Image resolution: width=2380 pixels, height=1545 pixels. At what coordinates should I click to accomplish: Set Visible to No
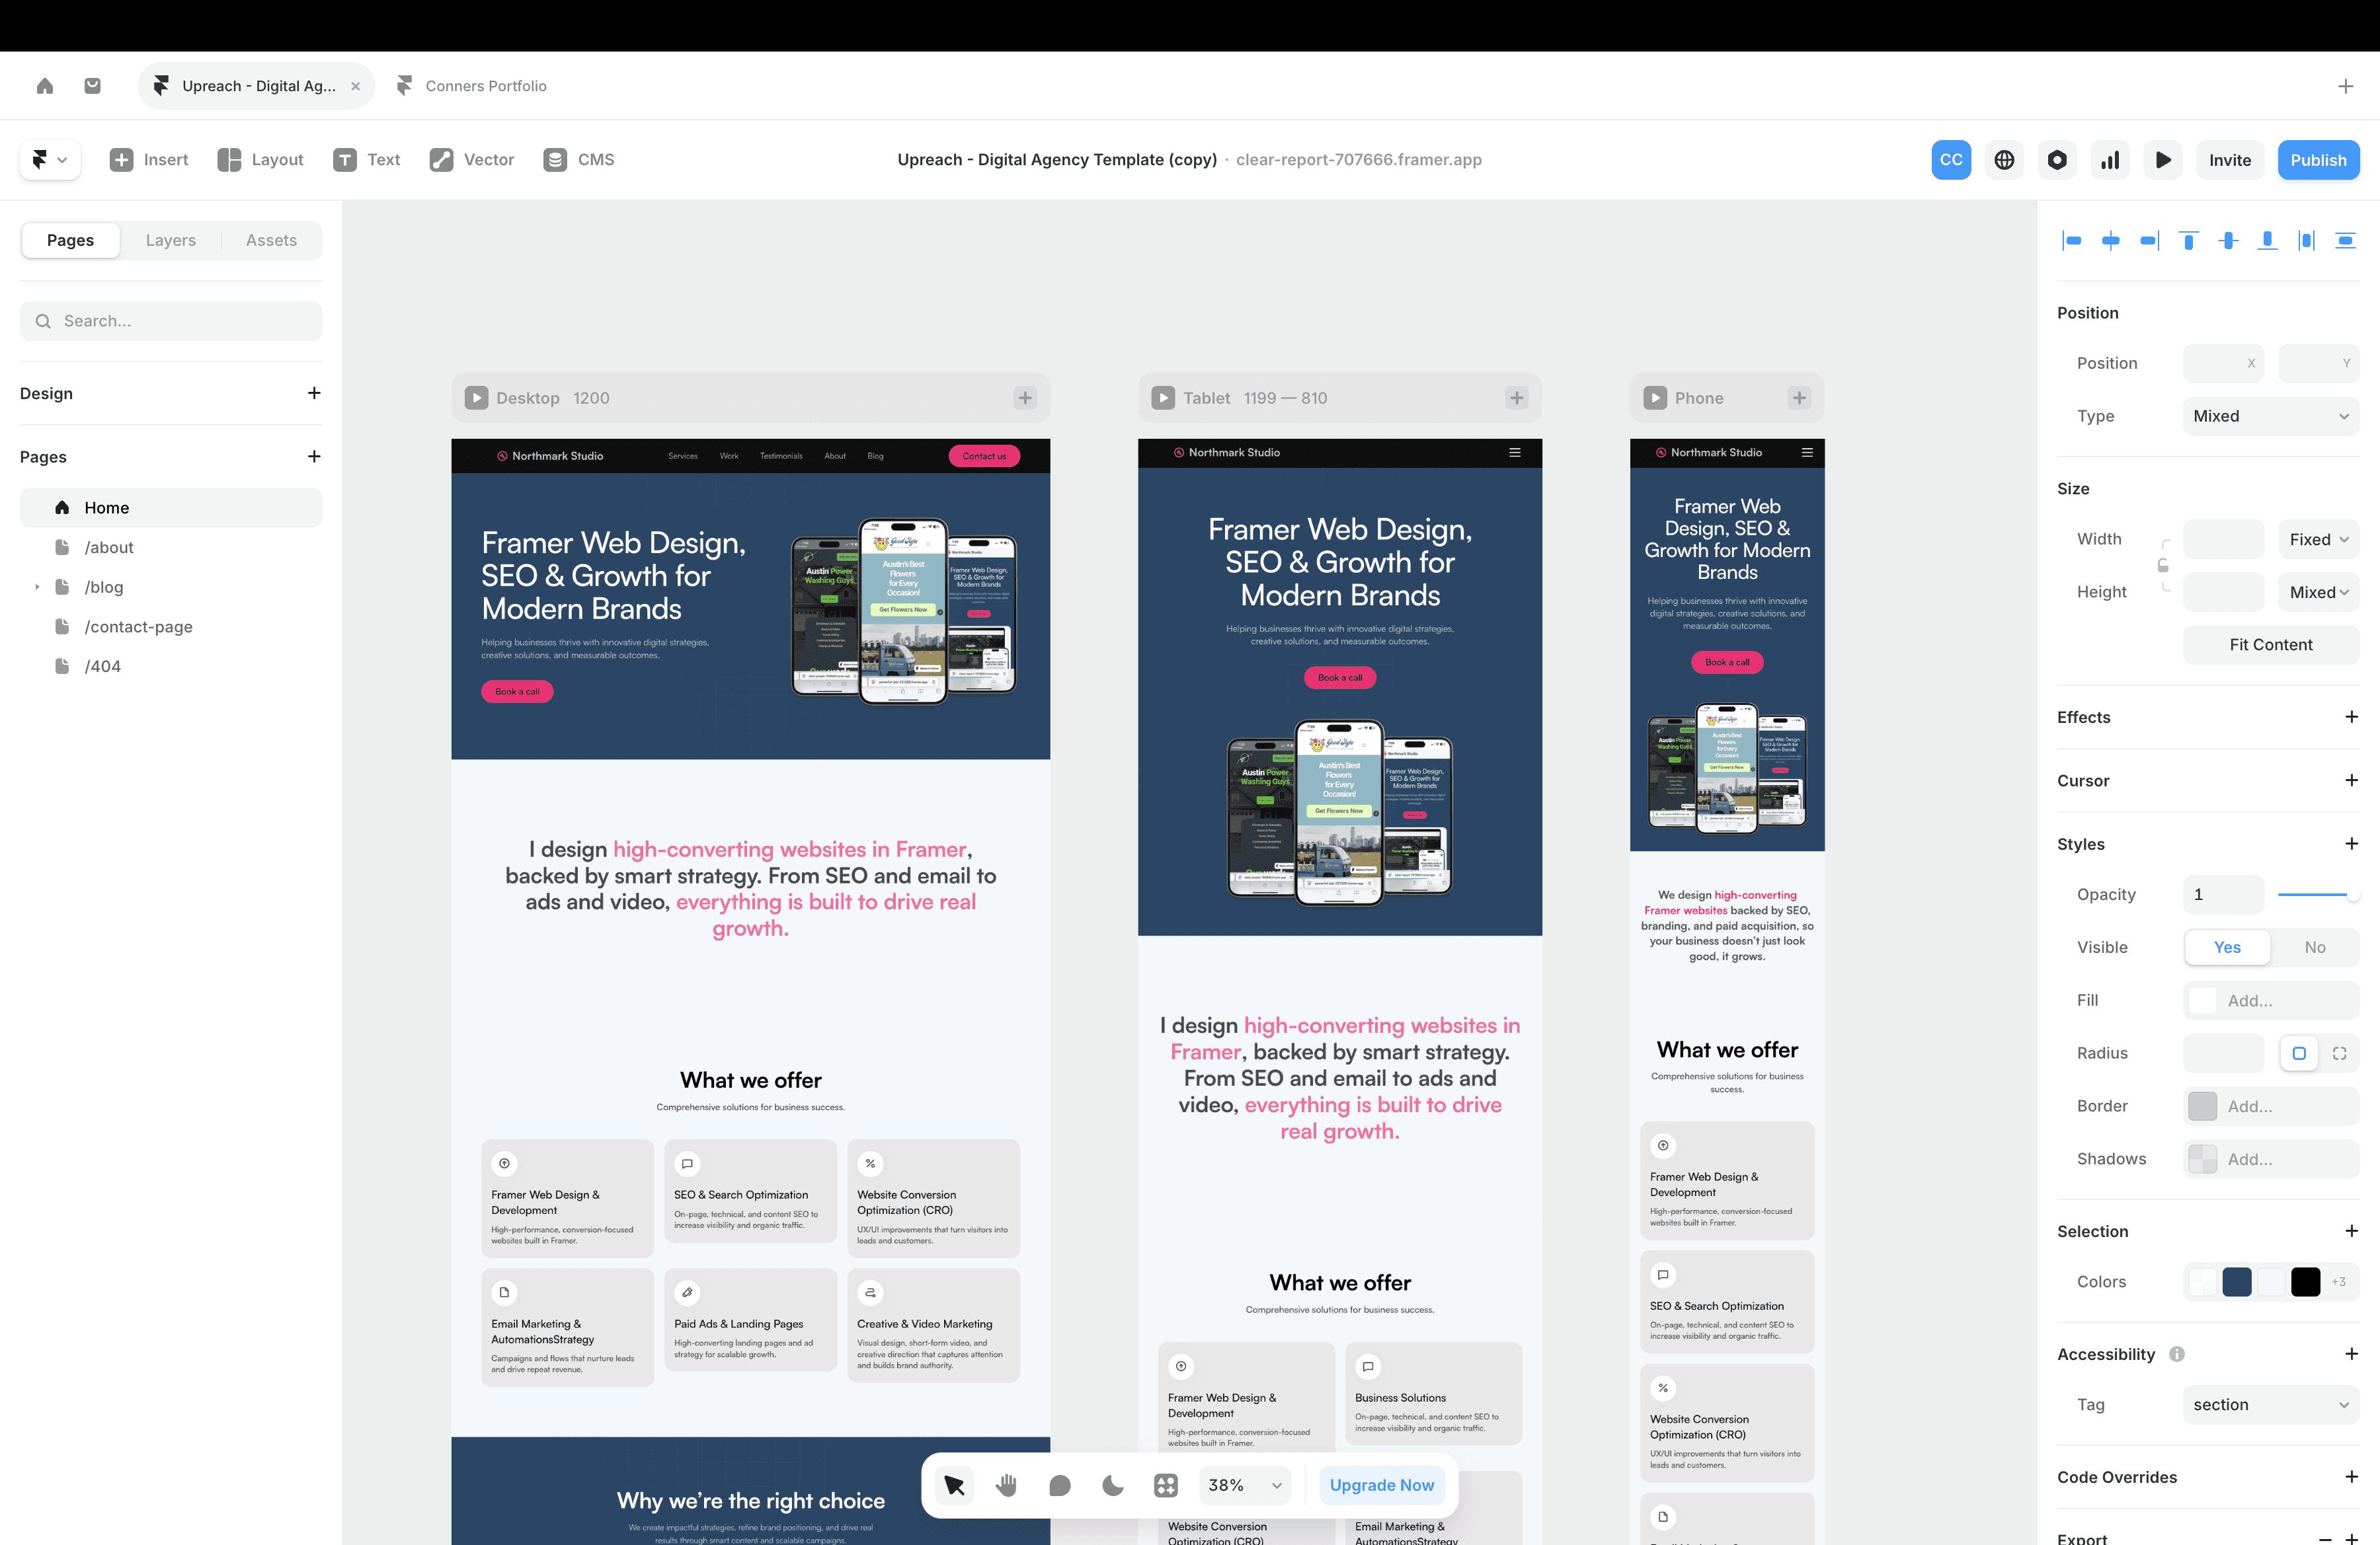pos(2314,948)
